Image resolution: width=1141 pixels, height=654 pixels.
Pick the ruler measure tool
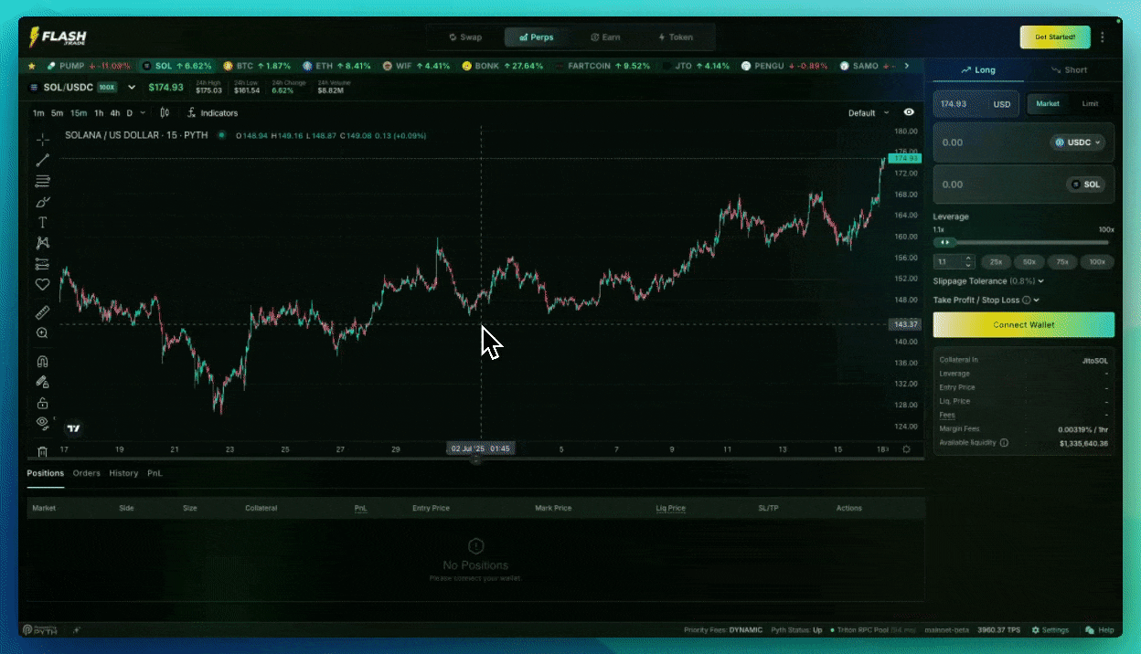click(42, 312)
